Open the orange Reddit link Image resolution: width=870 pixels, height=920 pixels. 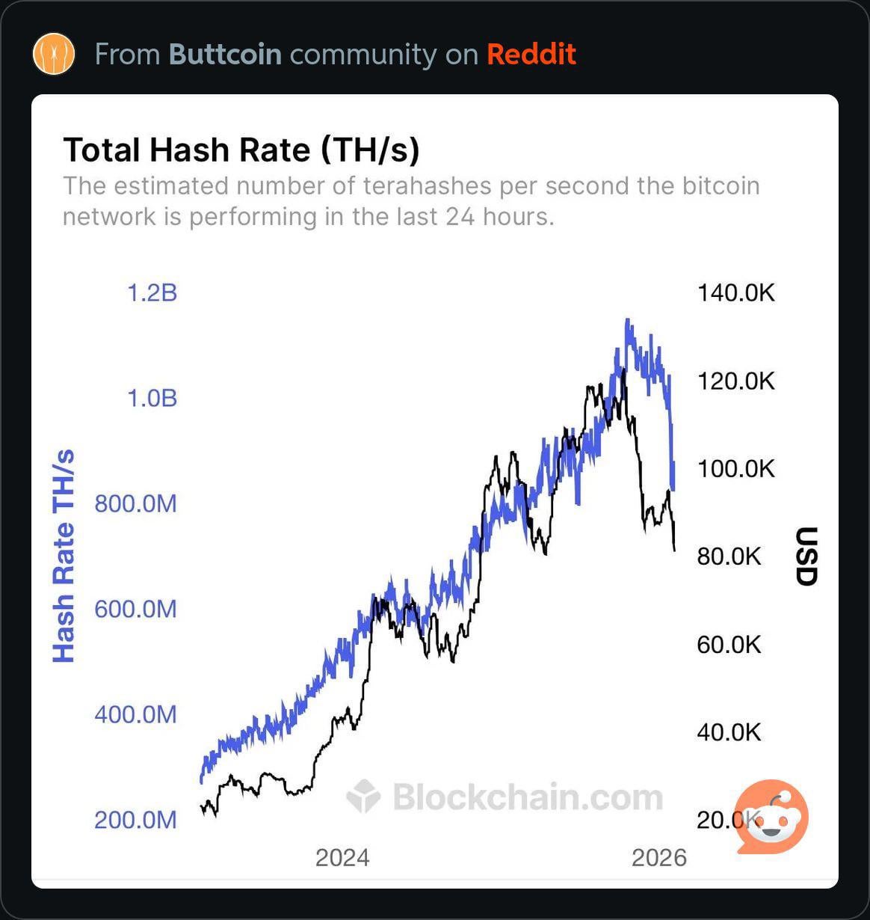coord(531,55)
